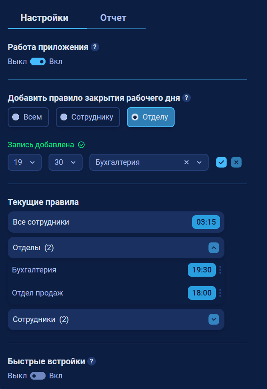The width and height of the screenshot is (267, 389).
Task: Click the 03:15 time badge for Все сотрудники
Action: pos(206,222)
